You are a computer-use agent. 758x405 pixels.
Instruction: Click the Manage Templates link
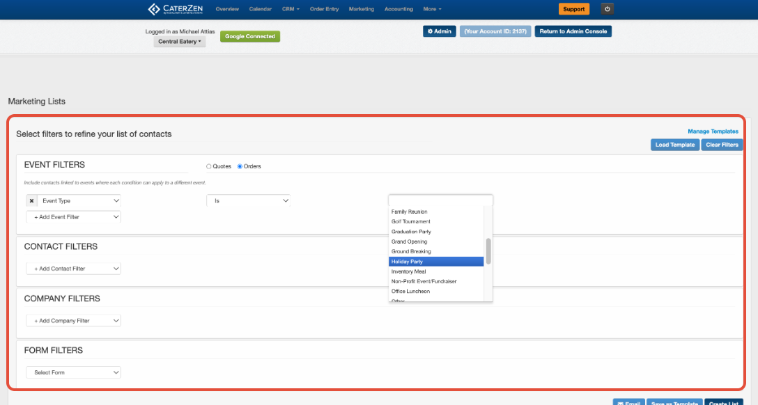[x=713, y=132]
